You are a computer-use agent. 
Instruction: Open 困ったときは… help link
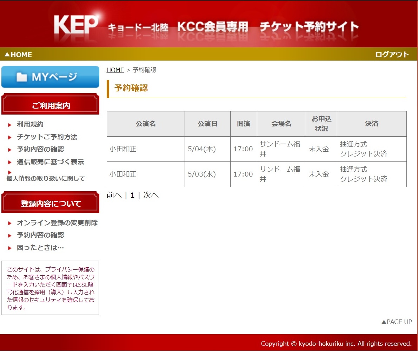(40, 247)
